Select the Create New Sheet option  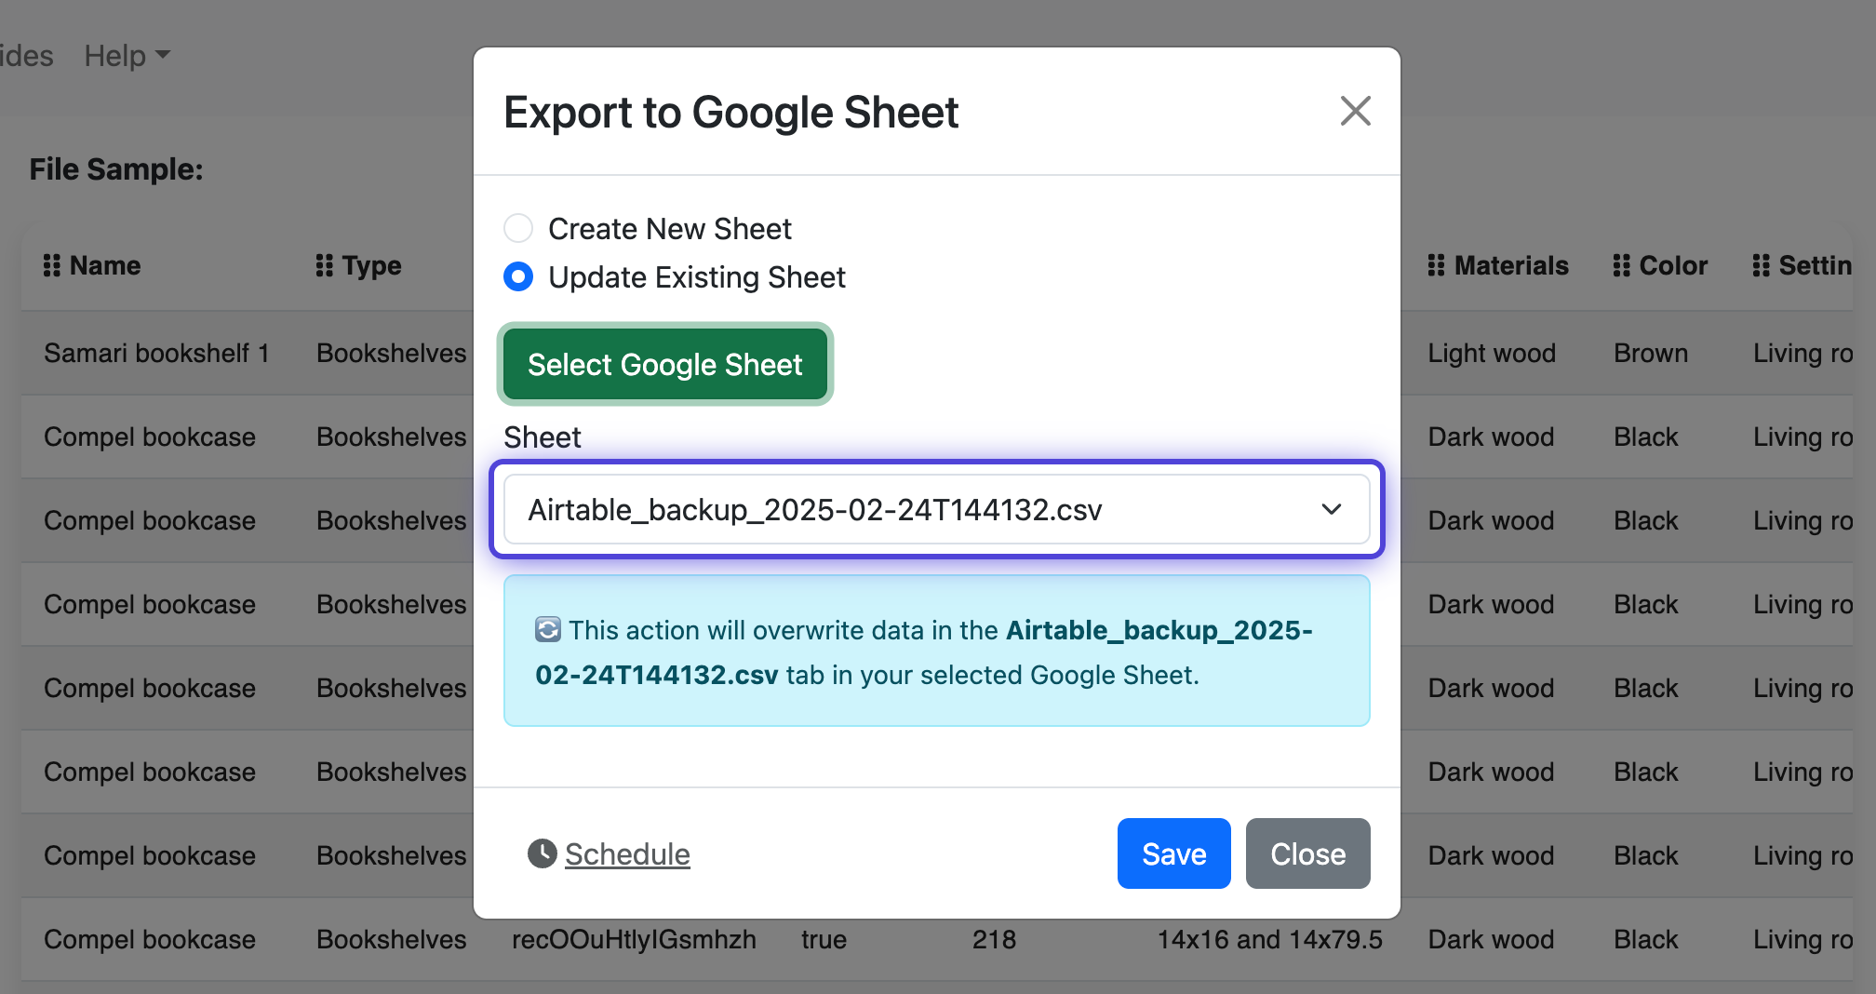click(518, 228)
